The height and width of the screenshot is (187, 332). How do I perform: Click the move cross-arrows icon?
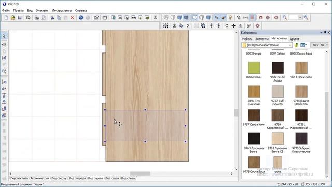click(233, 26)
